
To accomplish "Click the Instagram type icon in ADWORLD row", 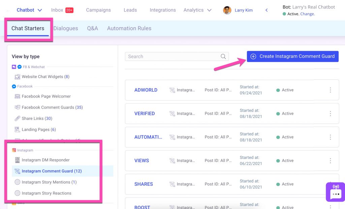I will tap(172, 90).
